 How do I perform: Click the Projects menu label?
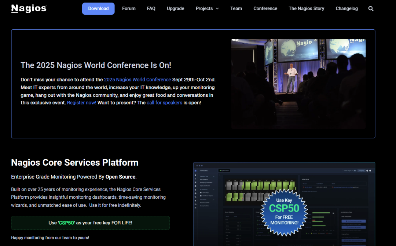(x=204, y=8)
